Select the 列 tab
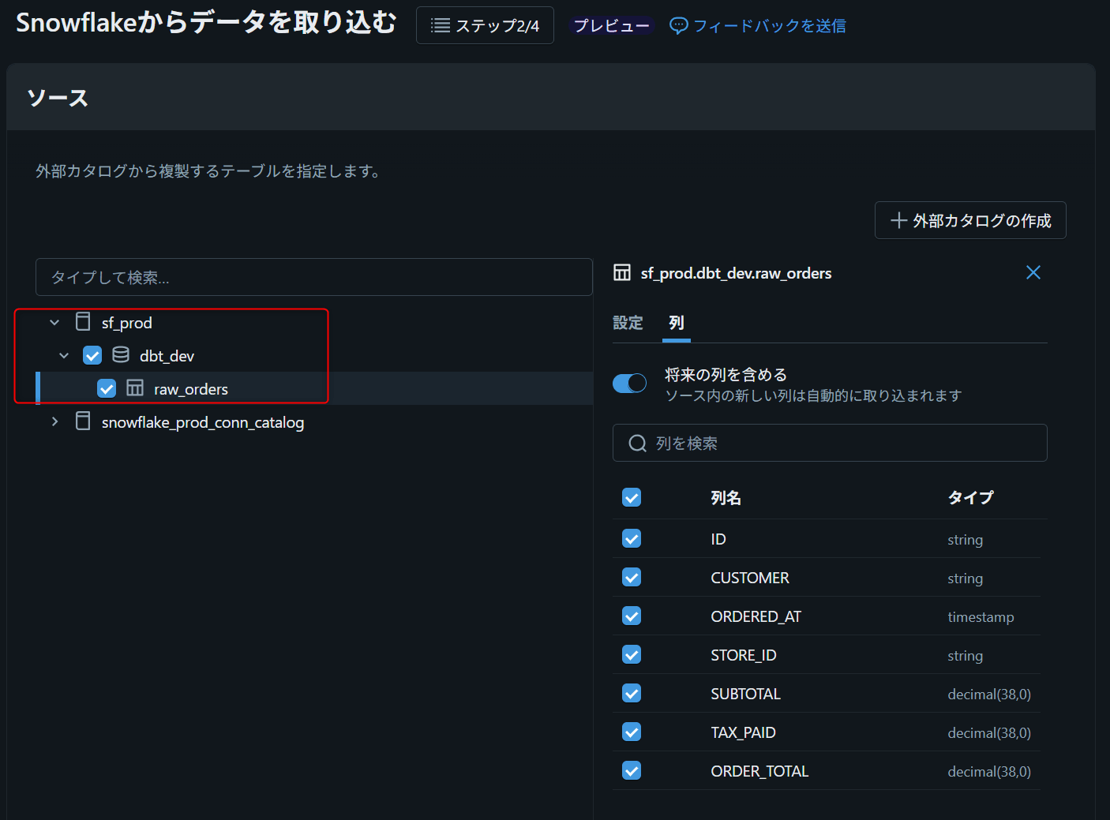This screenshot has height=820, width=1110. [677, 323]
